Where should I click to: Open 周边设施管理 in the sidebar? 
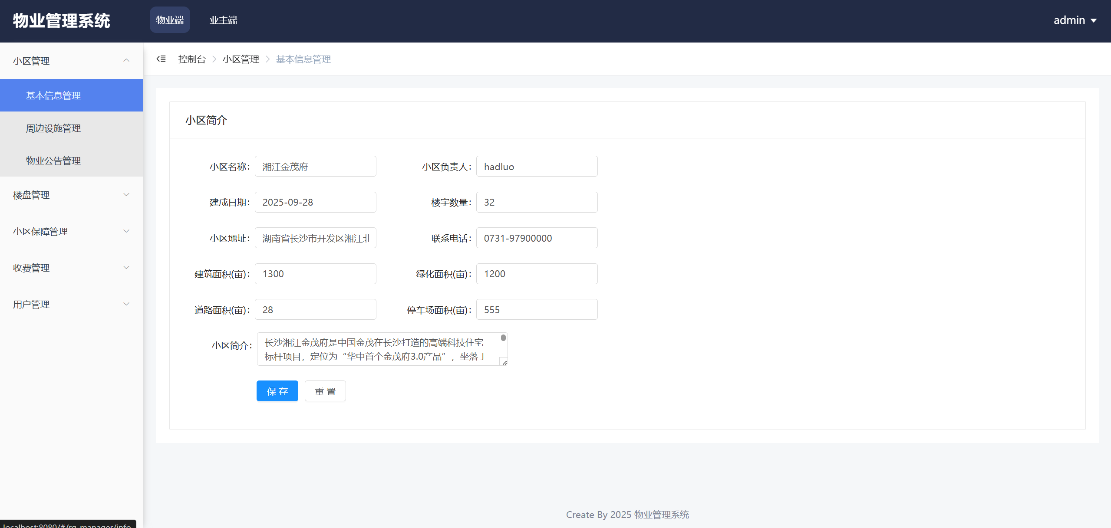[x=53, y=128]
